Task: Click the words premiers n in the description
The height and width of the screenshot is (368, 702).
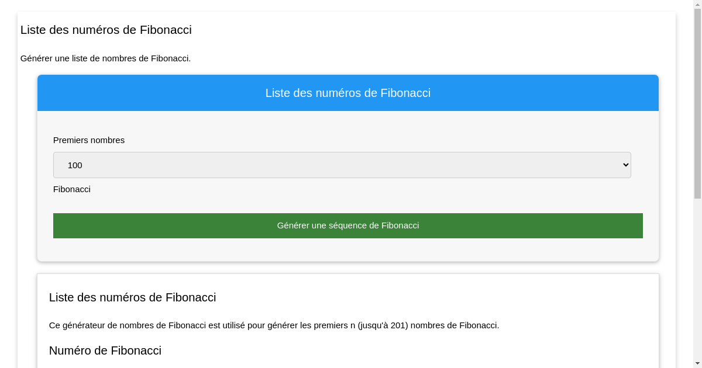Action: 333,325
